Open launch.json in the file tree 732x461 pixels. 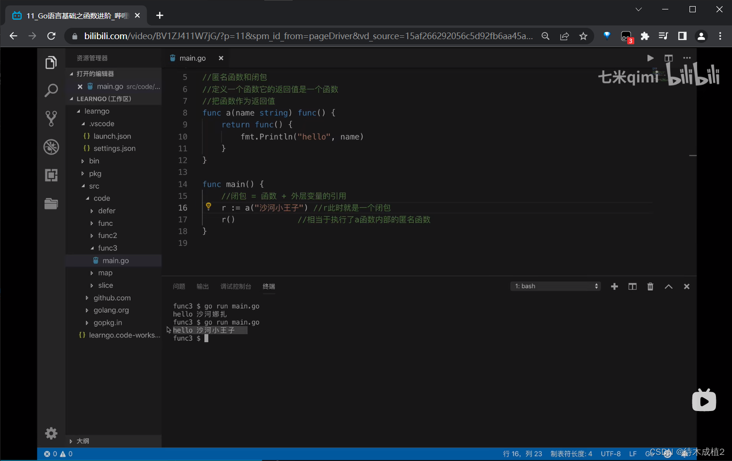(x=112, y=136)
